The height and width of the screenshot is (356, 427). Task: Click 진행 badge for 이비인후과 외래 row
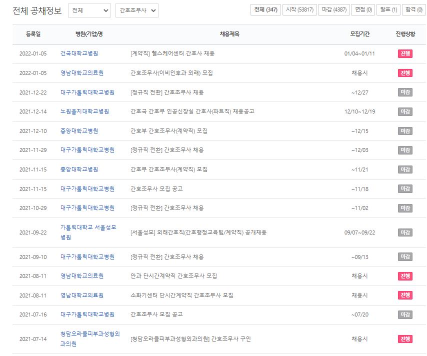pos(405,73)
